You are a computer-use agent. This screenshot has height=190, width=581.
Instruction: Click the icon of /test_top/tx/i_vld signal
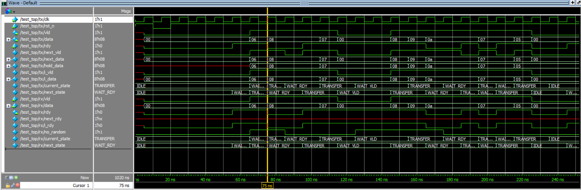click(15, 72)
